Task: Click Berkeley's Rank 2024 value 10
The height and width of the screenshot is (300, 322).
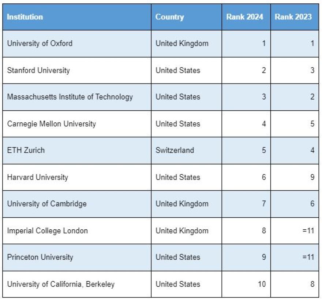Action: [x=261, y=284]
